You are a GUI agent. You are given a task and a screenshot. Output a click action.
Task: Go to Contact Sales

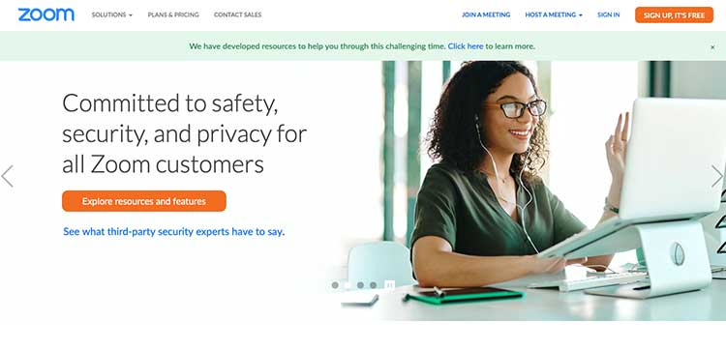point(237,15)
